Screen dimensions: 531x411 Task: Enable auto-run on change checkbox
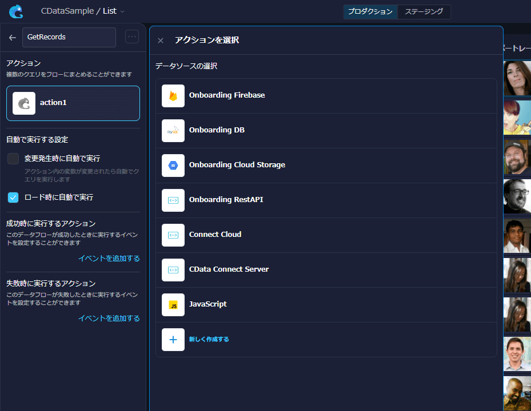[13, 158]
